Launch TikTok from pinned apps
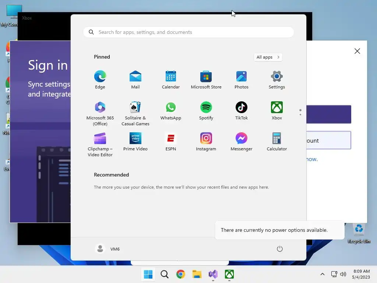The width and height of the screenshot is (377, 283). tap(242, 111)
